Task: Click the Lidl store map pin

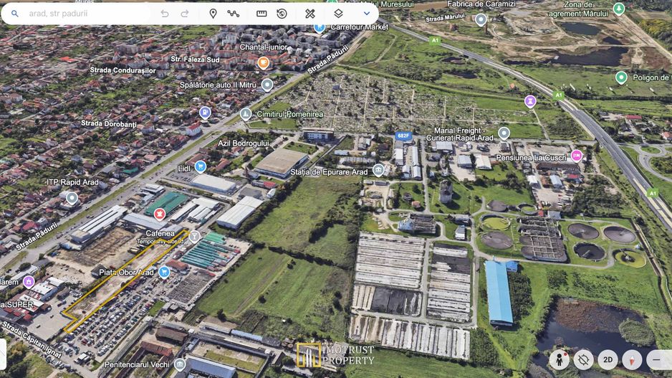Action: coord(201,166)
